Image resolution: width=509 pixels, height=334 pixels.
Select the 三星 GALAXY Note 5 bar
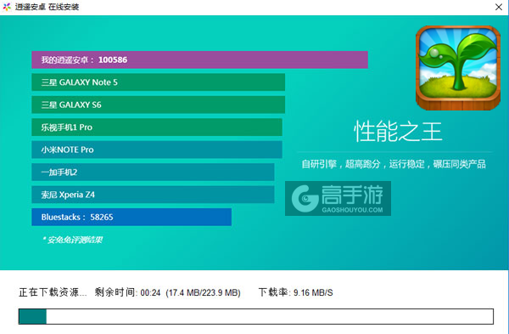[159, 82]
